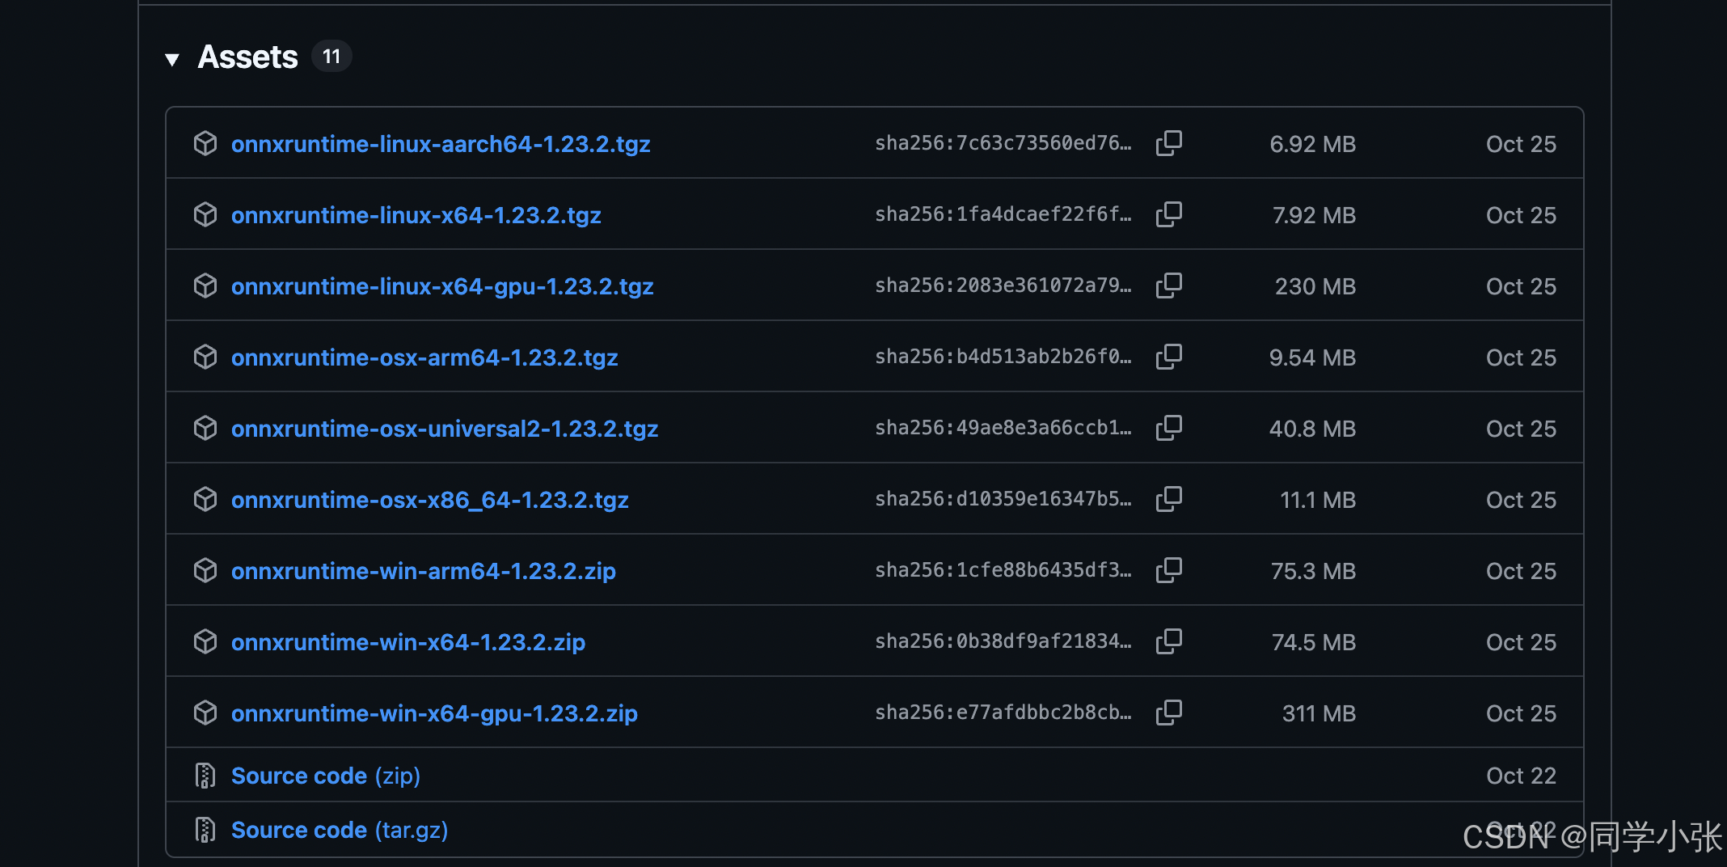Screen dimensions: 1727x867
Task: Click package icon beside win-x64-gpu asset
Action: click(205, 713)
